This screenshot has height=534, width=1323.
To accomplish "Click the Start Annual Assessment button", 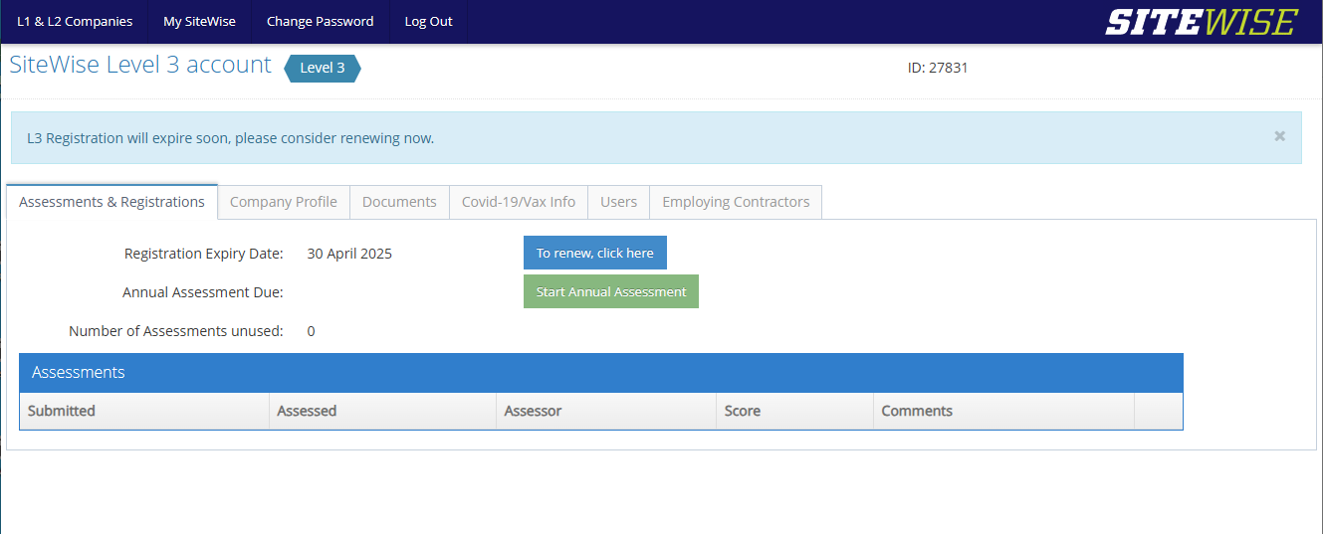I will point(611,291).
